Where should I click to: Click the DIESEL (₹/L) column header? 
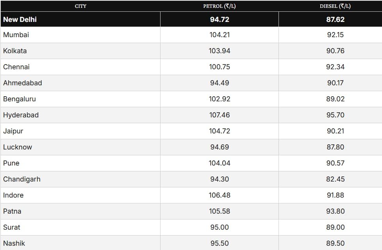pos(335,6)
